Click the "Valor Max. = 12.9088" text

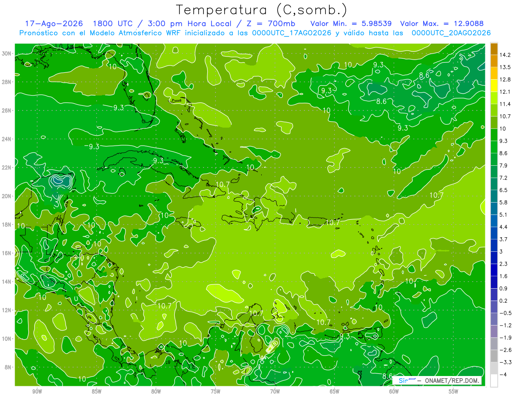click(442, 24)
